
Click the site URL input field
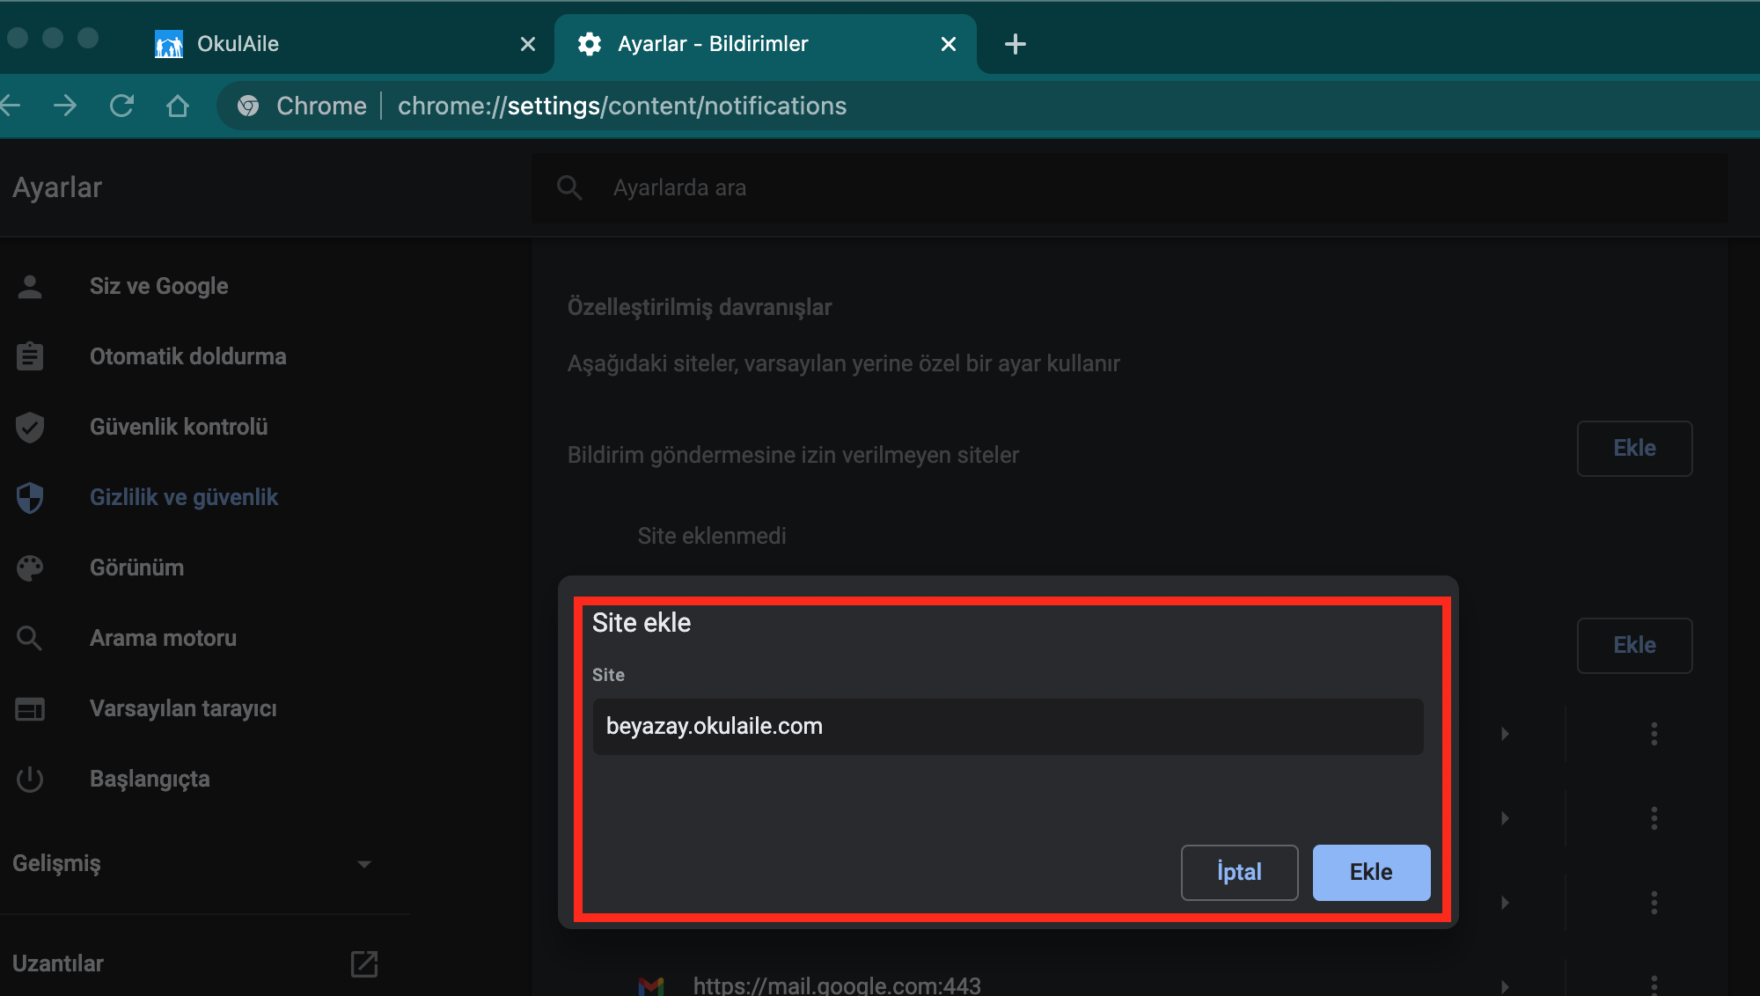pos(1008,727)
